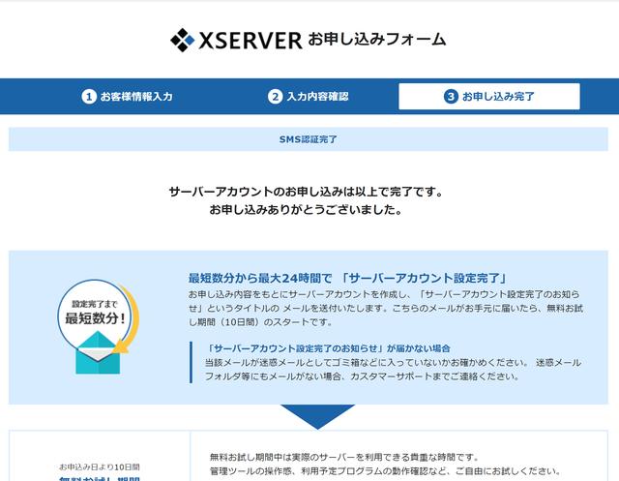Click the circled number 1 step icon
The width and height of the screenshot is (619, 481).
pyautogui.click(x=89, y=97)
